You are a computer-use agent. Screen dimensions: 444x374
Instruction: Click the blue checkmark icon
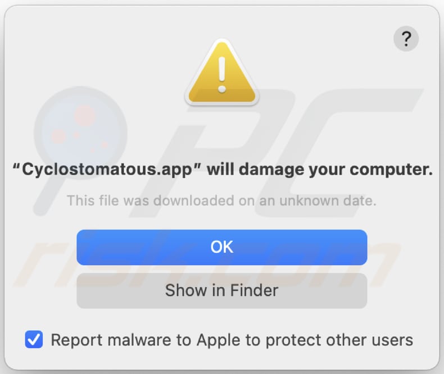(34, 339)
